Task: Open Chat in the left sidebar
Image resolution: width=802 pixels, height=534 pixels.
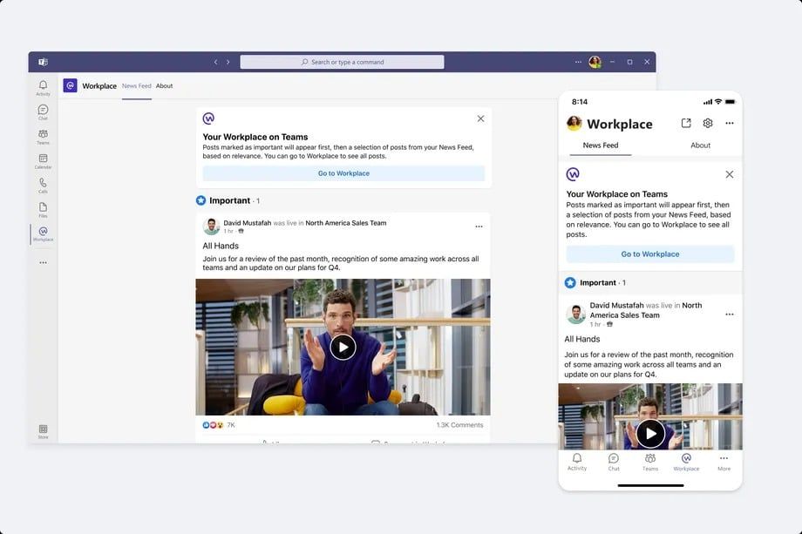Action: point(42,111)
